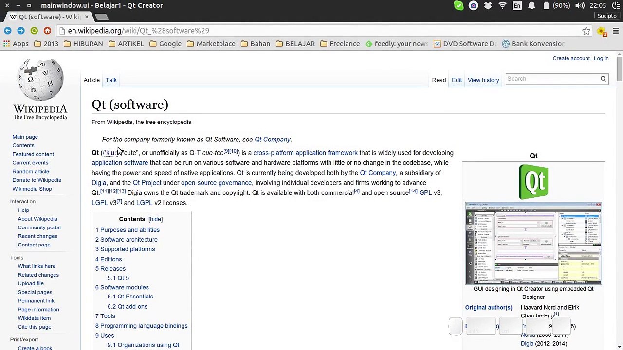623x350 pixels.
Task: Jump to contents item Purposes and abilities
Action: 127,230
